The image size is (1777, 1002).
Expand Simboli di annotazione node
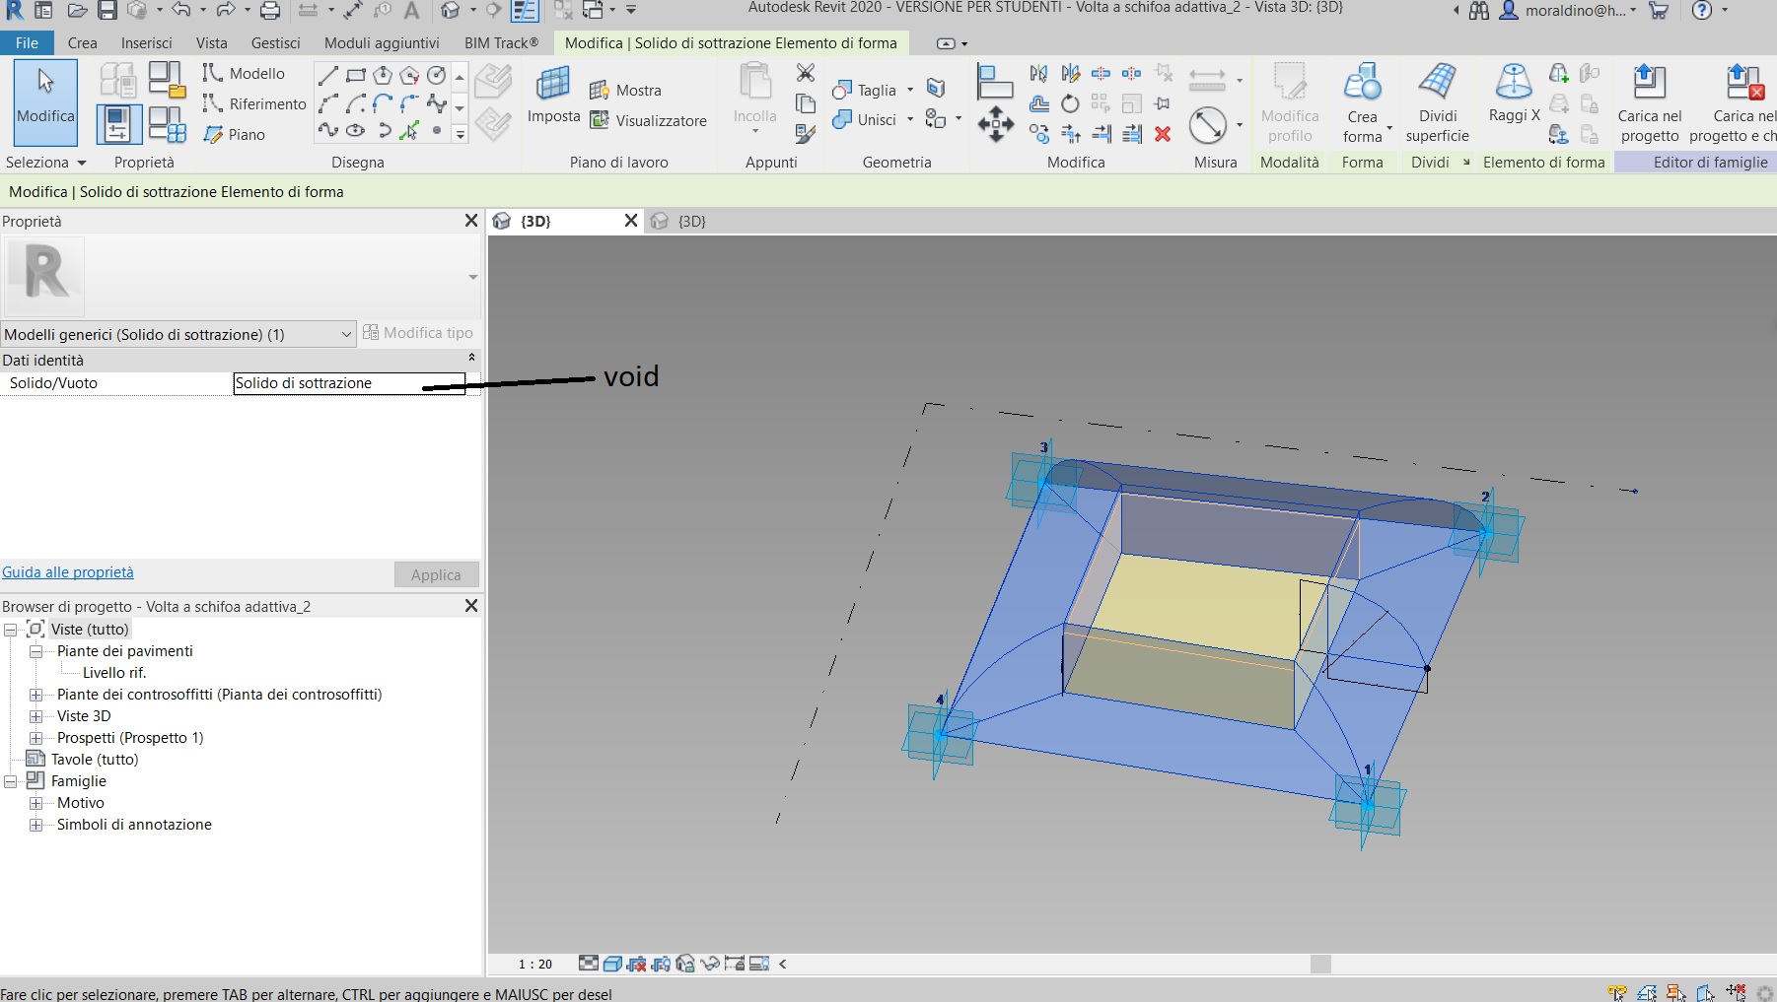click(x=36, y=825)
